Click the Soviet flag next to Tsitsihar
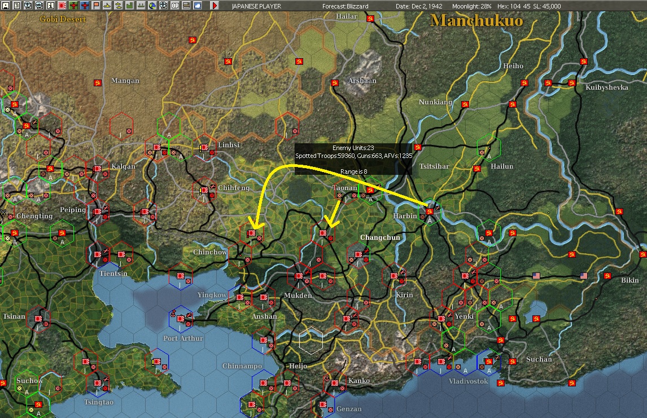This screenshot has height=418, width=647. coord(418,147)
